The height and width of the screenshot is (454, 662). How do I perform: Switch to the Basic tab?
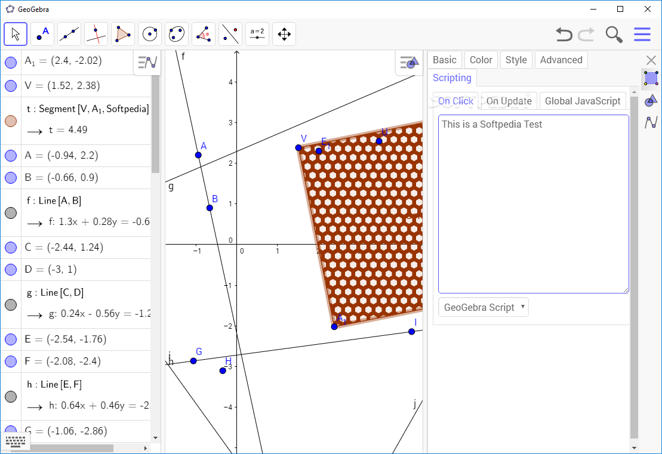pyautogui.click(x=445, y=60)
